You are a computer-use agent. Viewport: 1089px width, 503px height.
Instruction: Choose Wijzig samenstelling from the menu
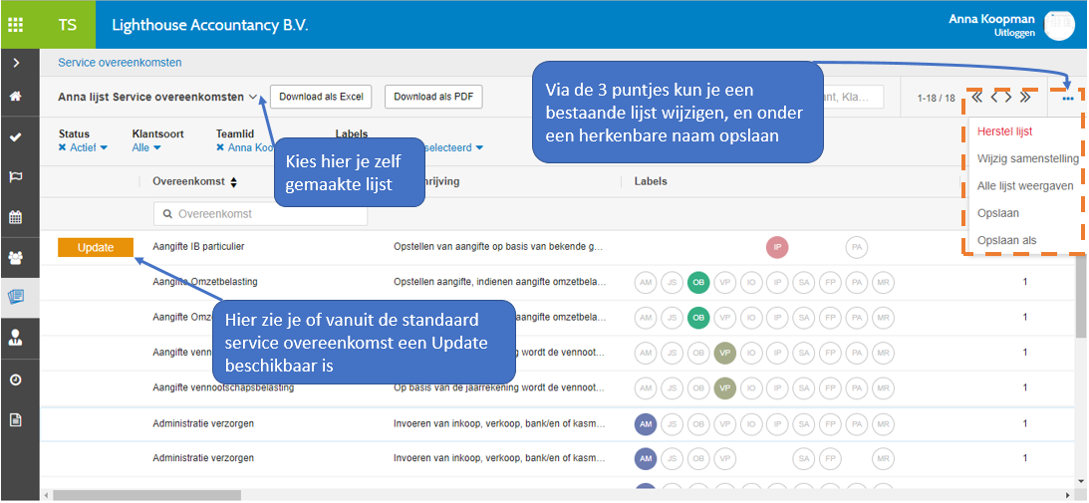(x=1028, y=158)
